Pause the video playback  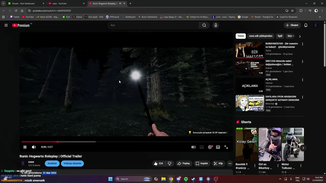[x=25, y=147]
